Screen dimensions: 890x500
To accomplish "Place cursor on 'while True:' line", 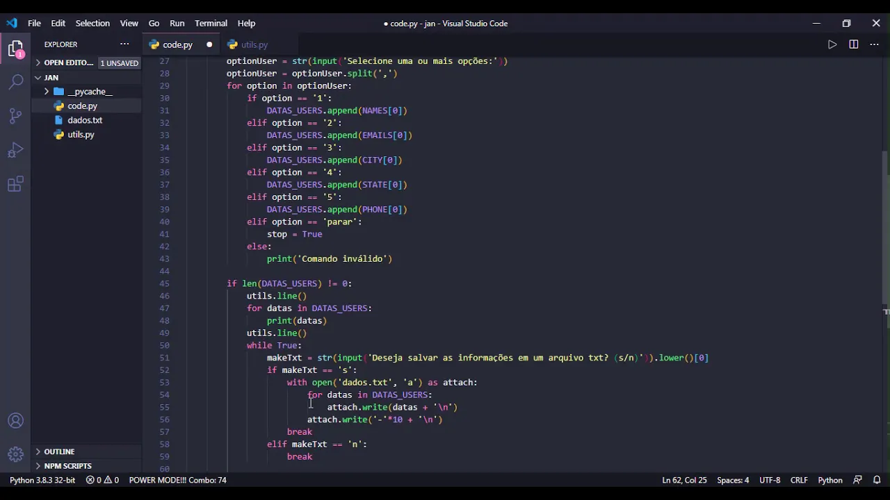I will (x=274, y=345).
